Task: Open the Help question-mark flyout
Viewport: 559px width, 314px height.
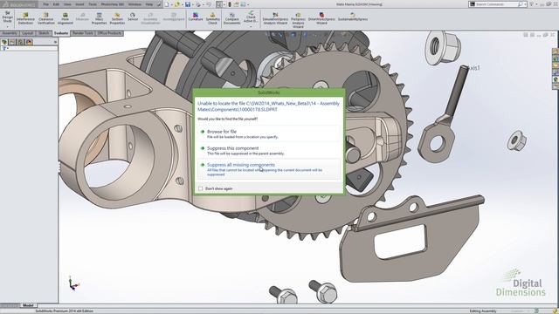Action: 532,4
